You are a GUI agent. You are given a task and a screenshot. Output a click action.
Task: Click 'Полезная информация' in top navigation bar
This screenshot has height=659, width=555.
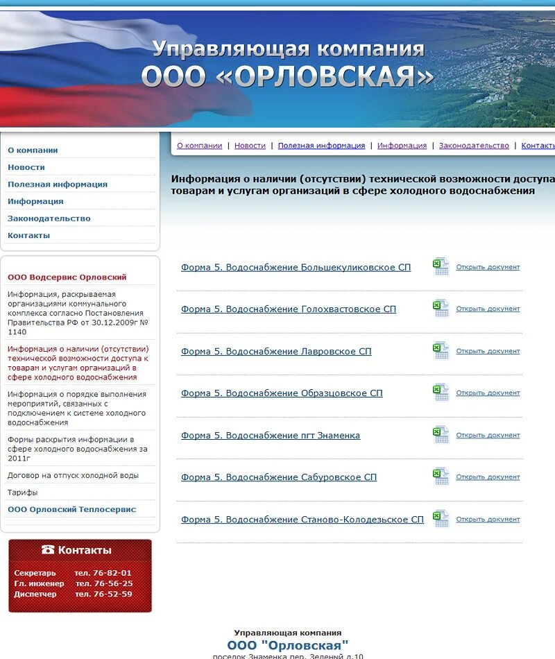[x=322, y=146]
